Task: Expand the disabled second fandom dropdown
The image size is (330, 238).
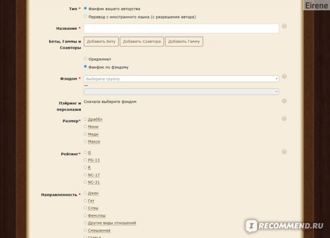Action: point(182,92)
